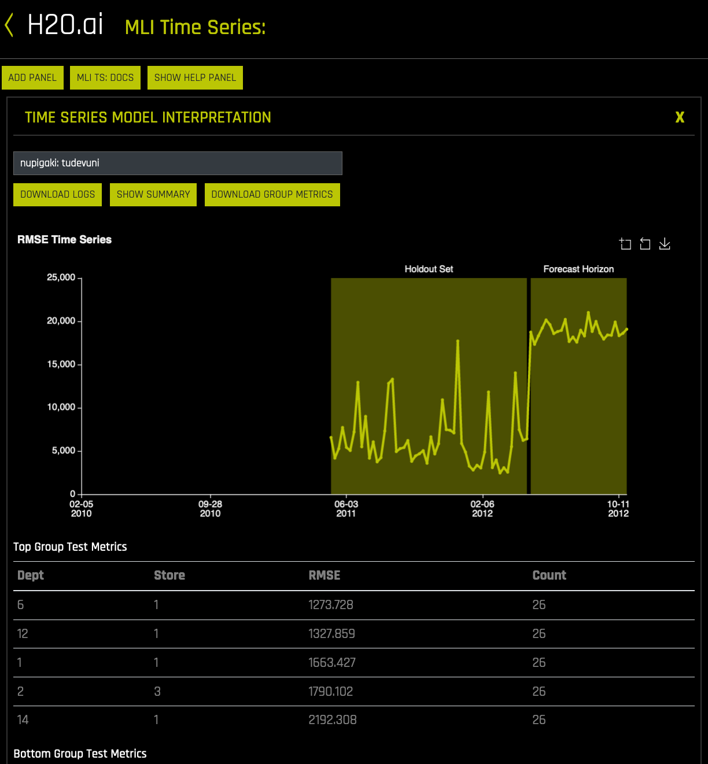This screenshot has height=764, width=708.
Task: Open the nupigaki: tudevuni group selector
Action: tap(178, 163)
